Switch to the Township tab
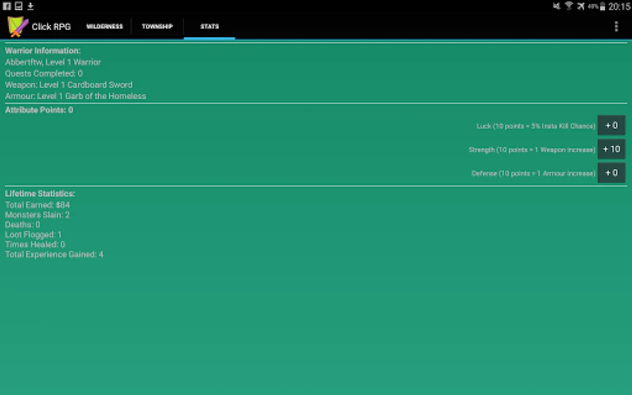 tap(157, 26)
